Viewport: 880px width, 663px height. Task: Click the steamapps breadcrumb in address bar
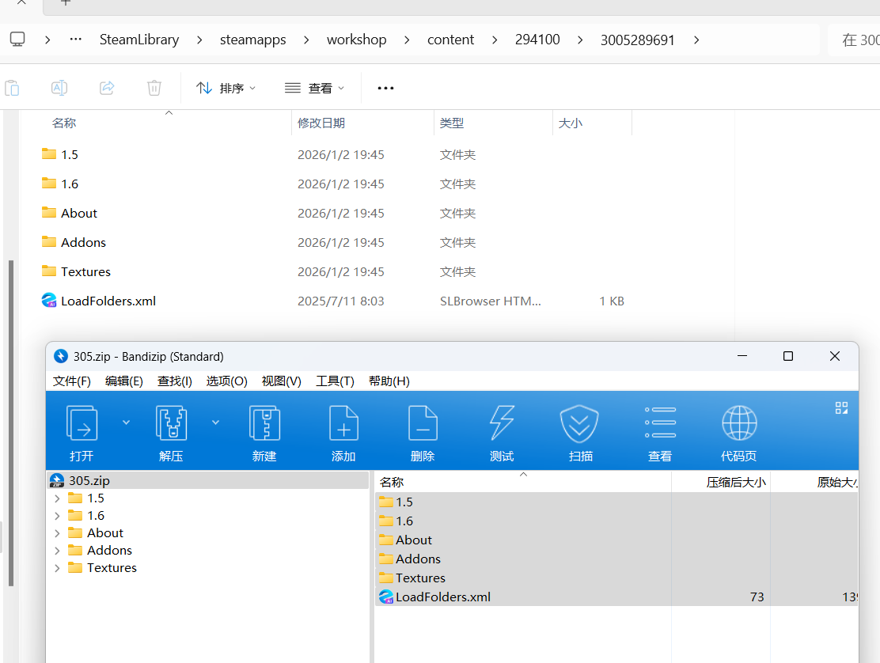point(252,40)
